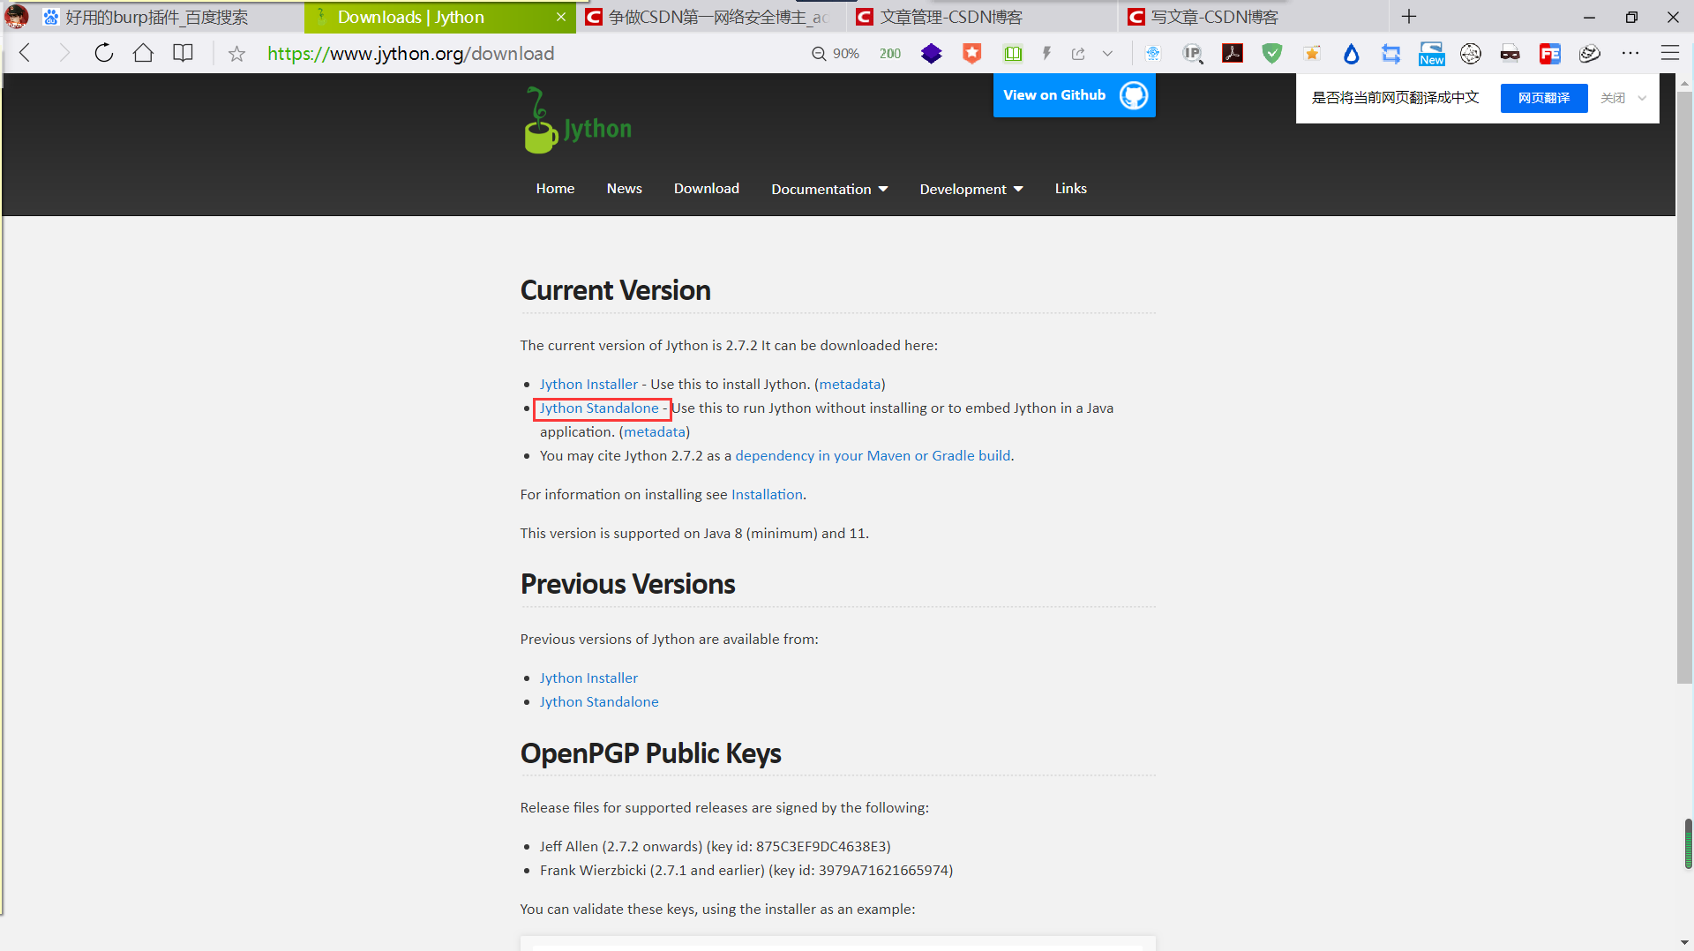Click 网页翻译 translate page button

1544,98
